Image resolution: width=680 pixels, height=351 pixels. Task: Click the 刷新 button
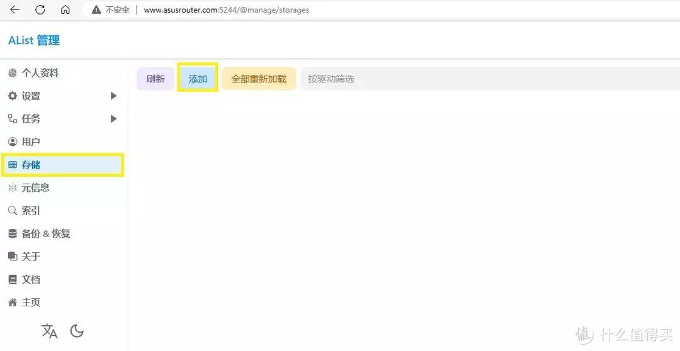156,79
